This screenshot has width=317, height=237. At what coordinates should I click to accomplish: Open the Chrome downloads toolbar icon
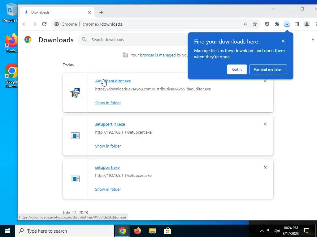(x=287, y=24)
